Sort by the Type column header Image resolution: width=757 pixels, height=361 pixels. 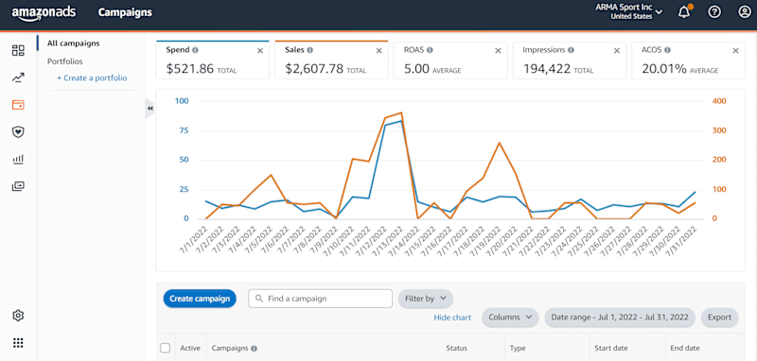518,348
